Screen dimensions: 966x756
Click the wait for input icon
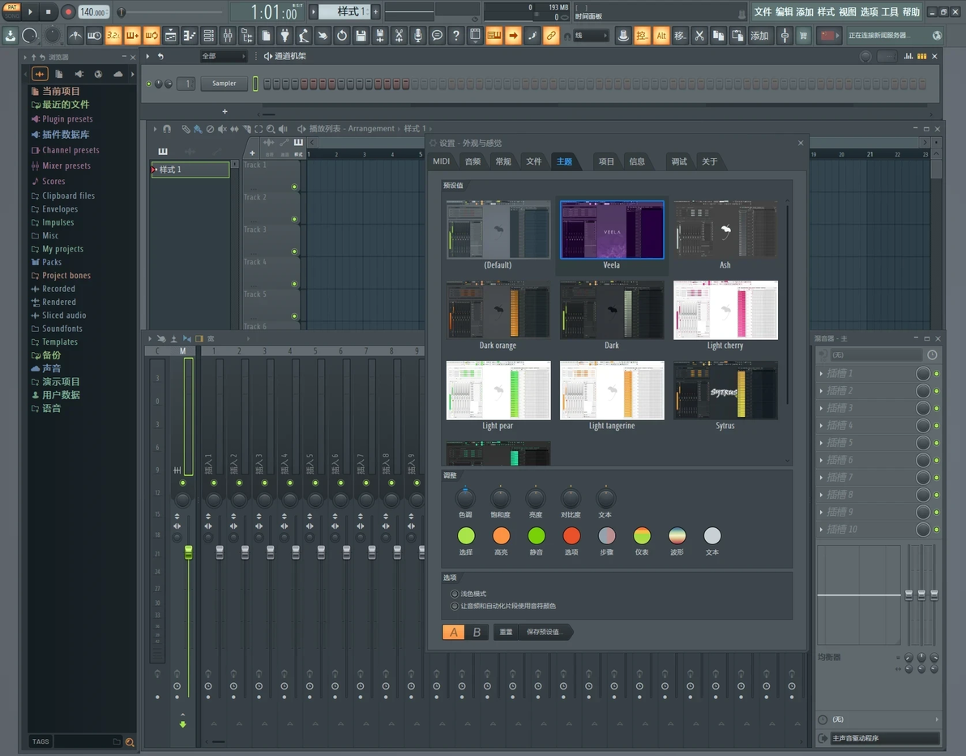pyautogui.click(x=94, y=36)
